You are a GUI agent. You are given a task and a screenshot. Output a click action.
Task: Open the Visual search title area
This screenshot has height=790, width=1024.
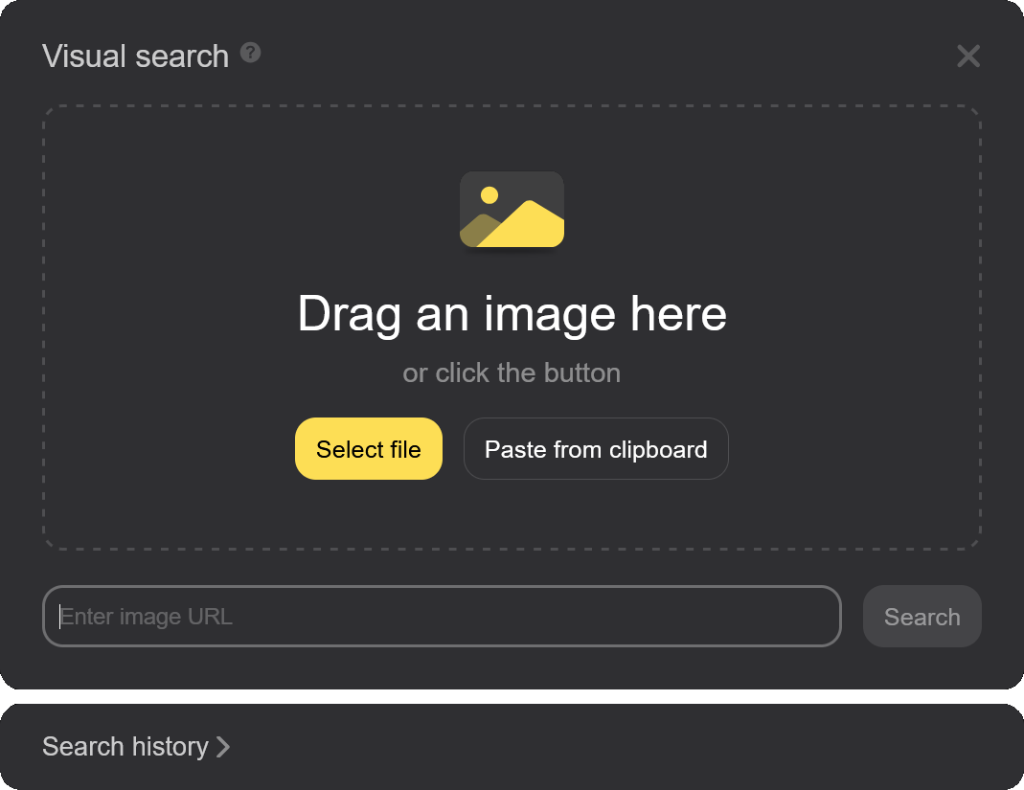[135, 56]
